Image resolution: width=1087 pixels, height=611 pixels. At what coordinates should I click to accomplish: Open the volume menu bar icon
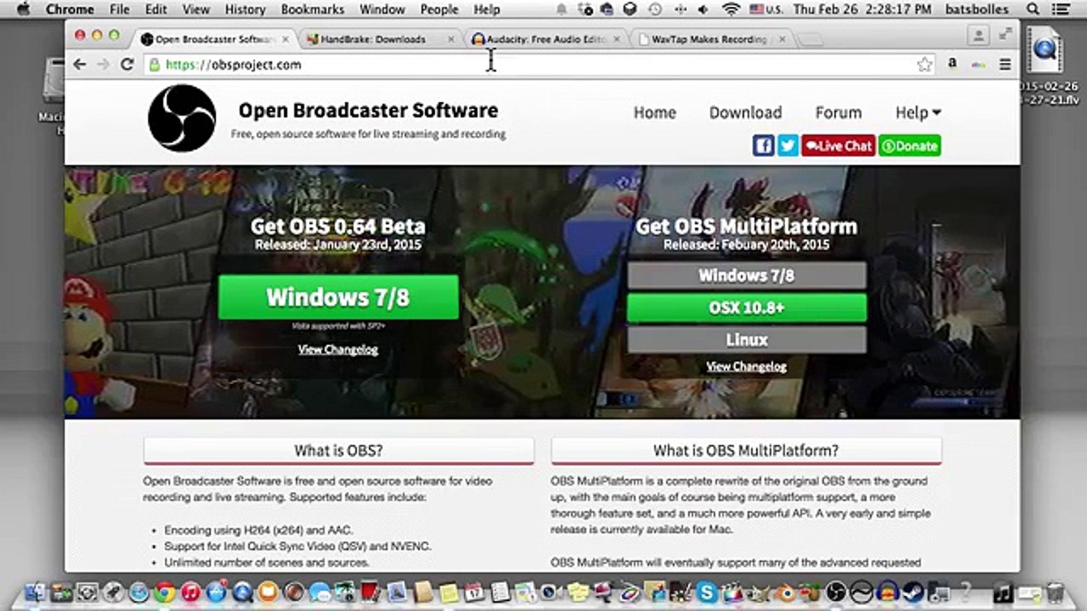coord(703,9)
